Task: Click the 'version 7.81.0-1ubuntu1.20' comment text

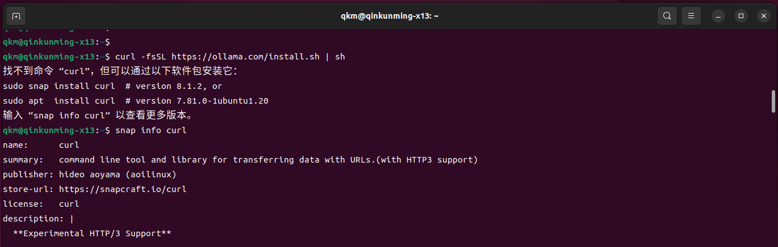Action: pos(202,101)
